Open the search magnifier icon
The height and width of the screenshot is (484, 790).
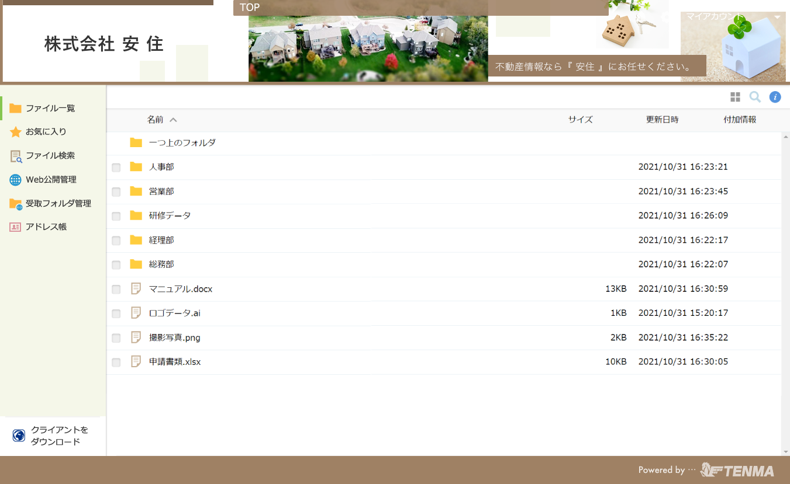pos(755,97)
